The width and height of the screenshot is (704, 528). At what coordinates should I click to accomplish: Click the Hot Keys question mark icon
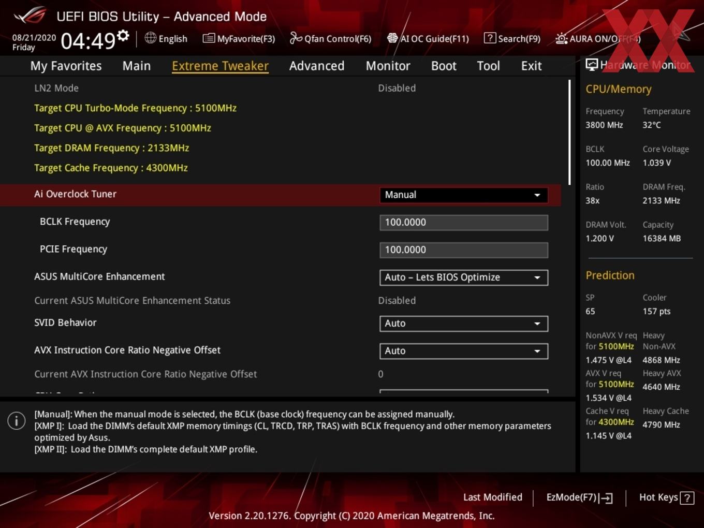[x=687, y=498]
